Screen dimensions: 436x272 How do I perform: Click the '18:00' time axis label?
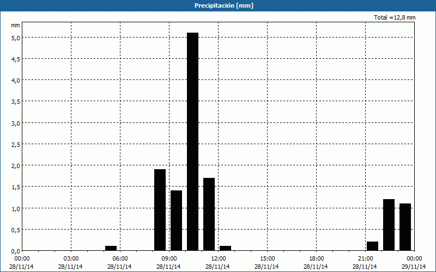point(317,259)
